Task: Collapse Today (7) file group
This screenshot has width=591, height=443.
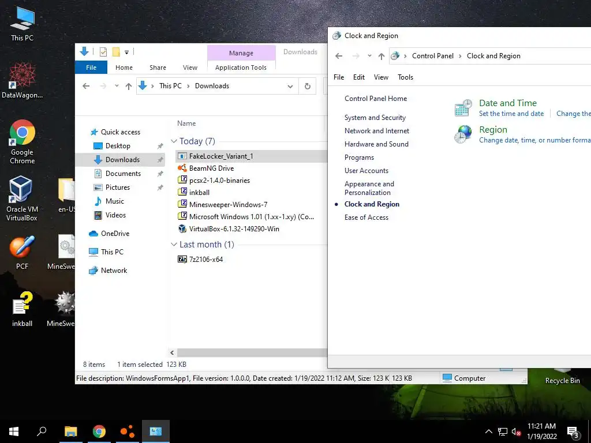Action: (x=174, y=141)
